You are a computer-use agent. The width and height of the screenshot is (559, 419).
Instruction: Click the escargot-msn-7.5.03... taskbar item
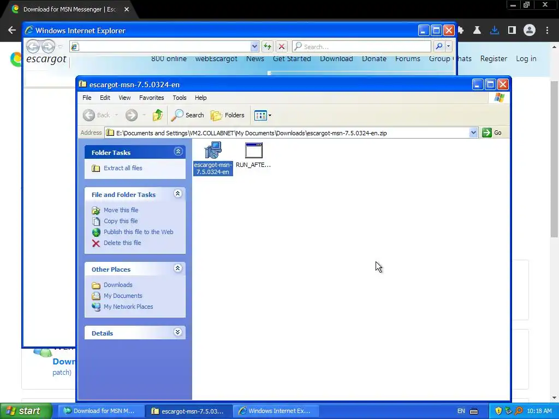[189, 411]
